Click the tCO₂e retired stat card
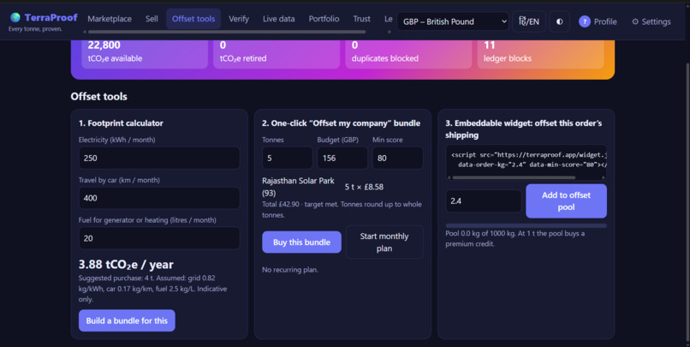This screenshot has height=347, width=690. click(x=277, y=54)
